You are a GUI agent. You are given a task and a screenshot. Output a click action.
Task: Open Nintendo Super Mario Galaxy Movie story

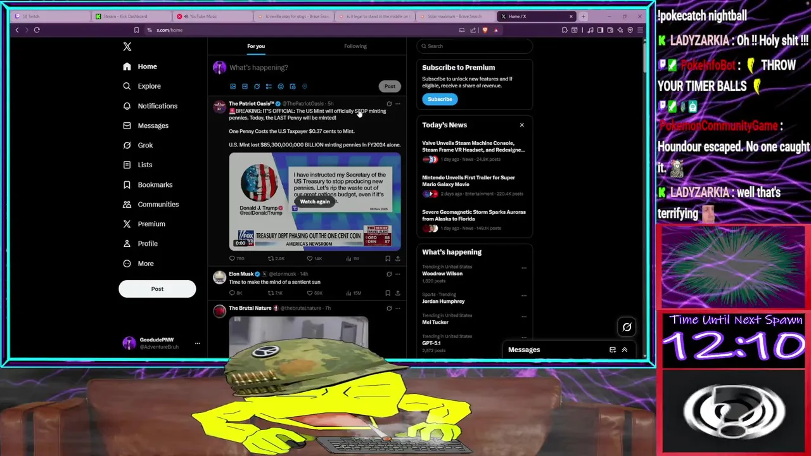click(474, 186)
